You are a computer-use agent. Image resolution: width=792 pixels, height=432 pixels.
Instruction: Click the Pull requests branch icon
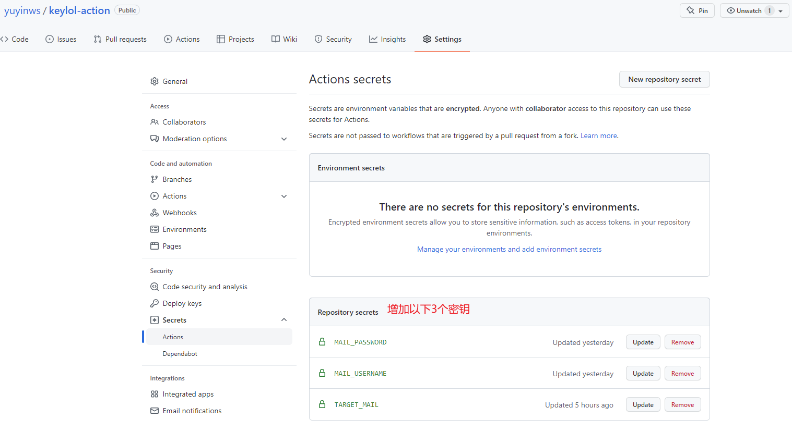tap(98, 39)
